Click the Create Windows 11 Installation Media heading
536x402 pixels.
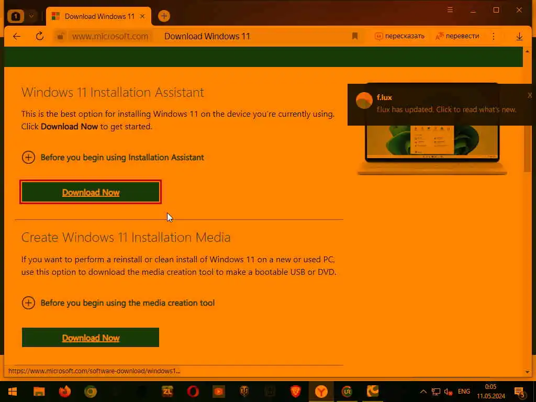tap(126, 237)
